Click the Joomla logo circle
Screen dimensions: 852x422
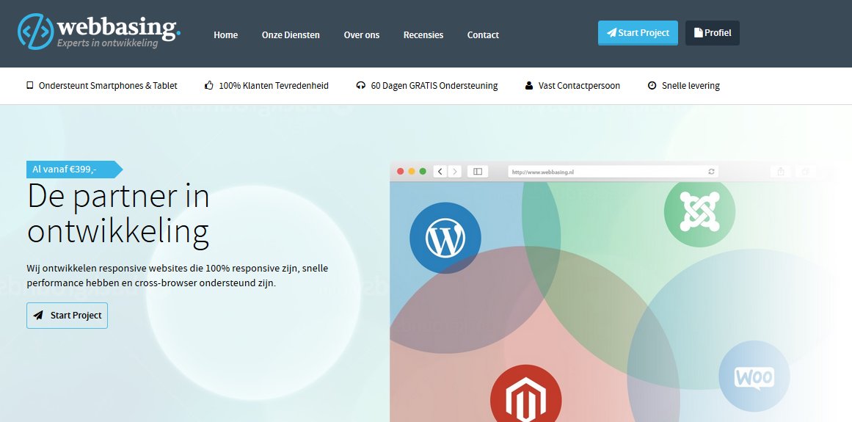coord(699,212)
